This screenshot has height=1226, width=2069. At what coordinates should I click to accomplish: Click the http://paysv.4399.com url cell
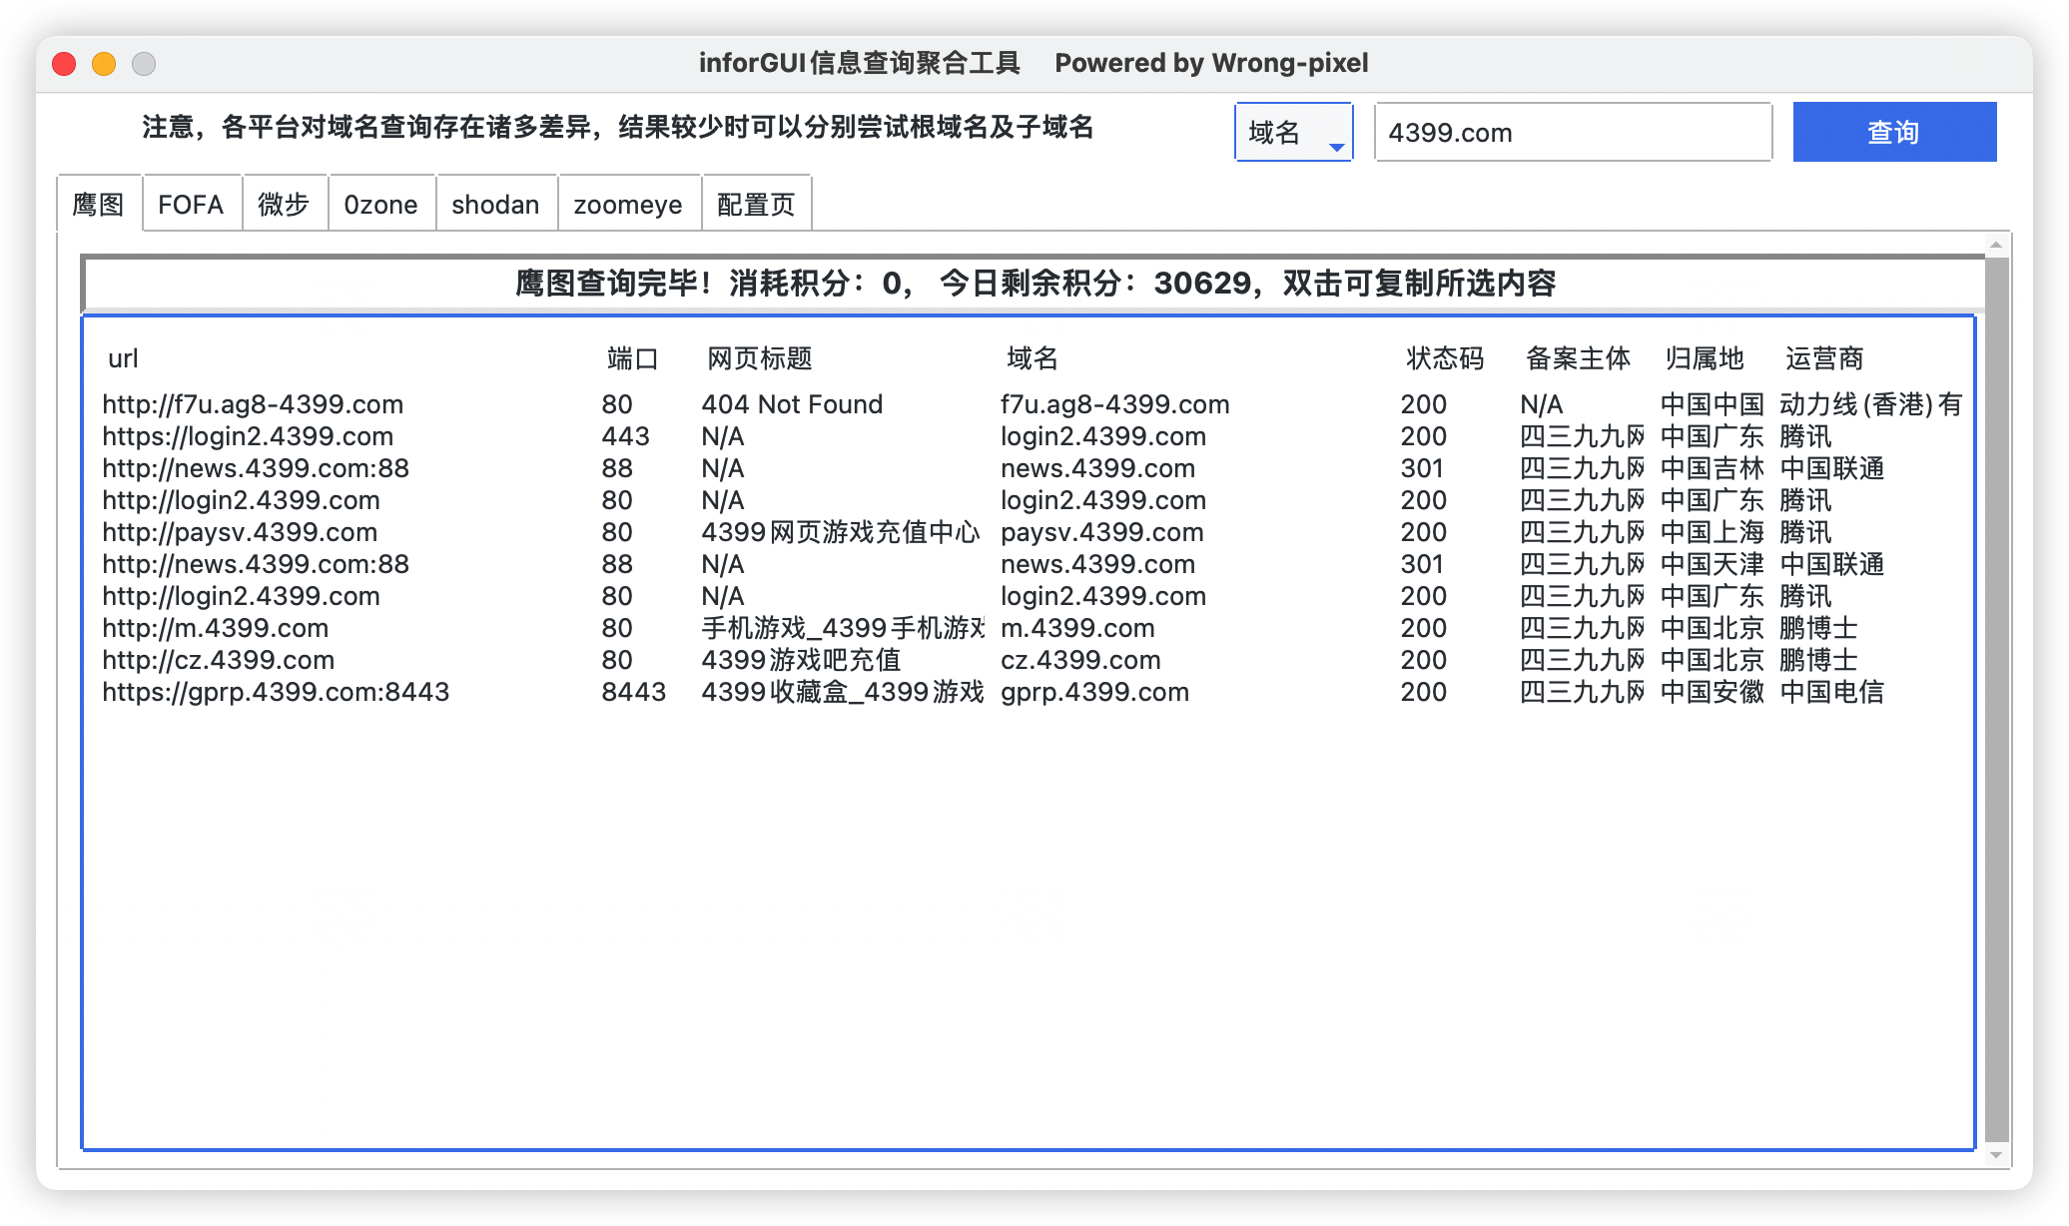tap(240, 532)
